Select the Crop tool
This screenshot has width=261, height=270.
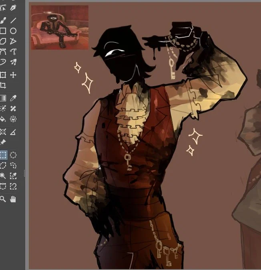point(3,85)
